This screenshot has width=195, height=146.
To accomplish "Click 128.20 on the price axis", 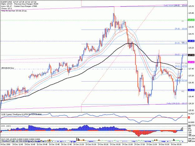I will click(x=191, y=48).
